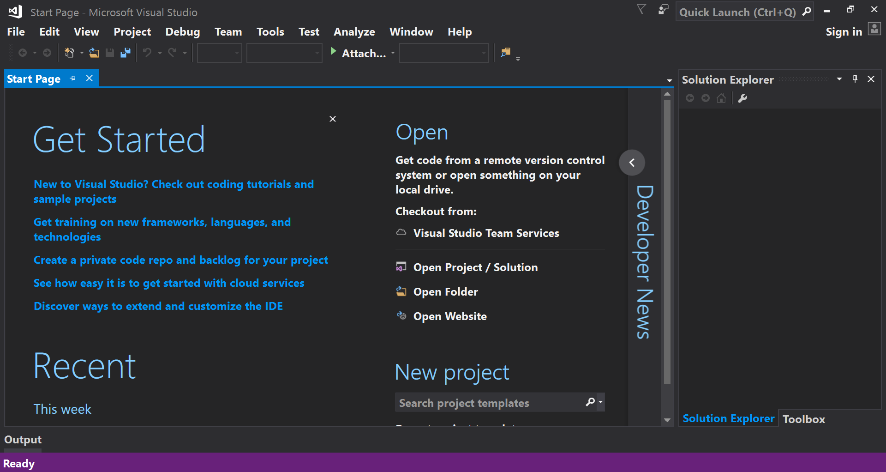886x472 pixels.
Task: Dismiss the Get Started section
Action: tap(333, 119)
